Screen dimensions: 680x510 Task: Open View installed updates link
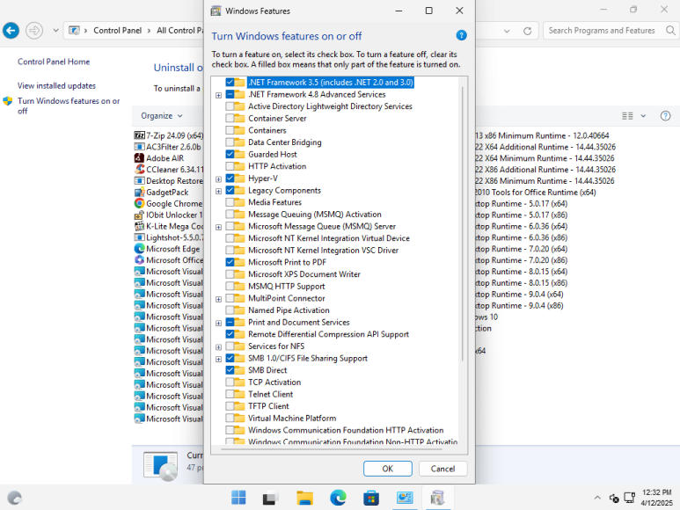(x=56, y=86)
